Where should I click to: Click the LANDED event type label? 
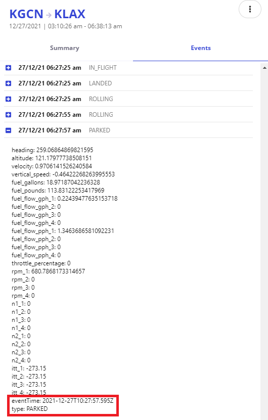pyautogui.click(x=100, y=83)
